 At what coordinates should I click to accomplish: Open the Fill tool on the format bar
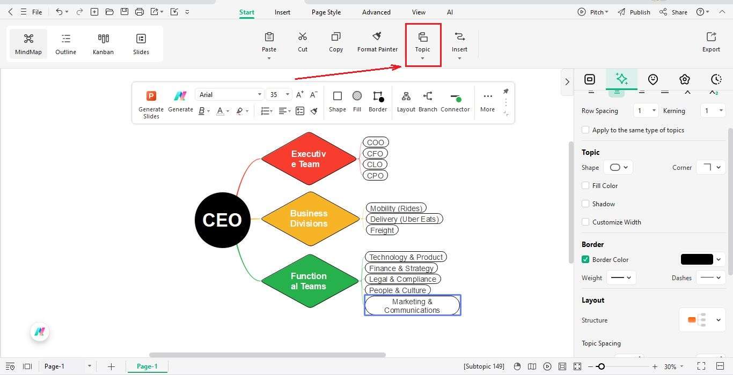click(357, 101)
